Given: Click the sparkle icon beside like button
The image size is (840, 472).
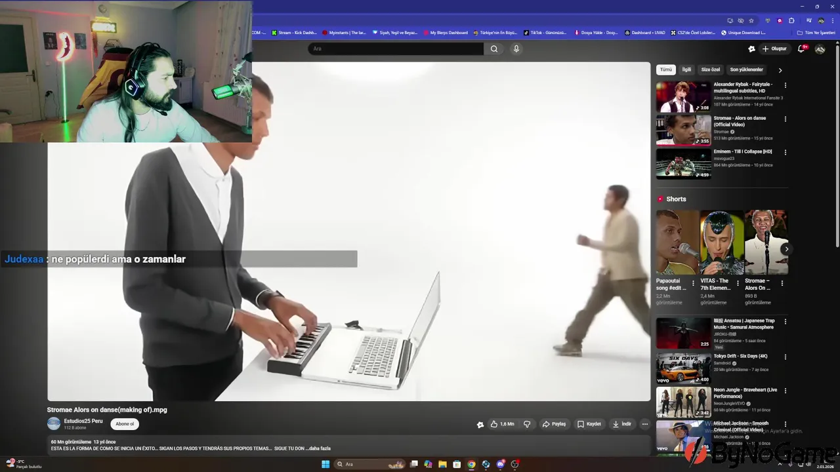Looking at the screenshot, I should (480, 424).
